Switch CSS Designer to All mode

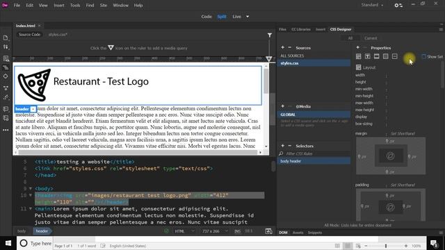click(x=350, y=38)
